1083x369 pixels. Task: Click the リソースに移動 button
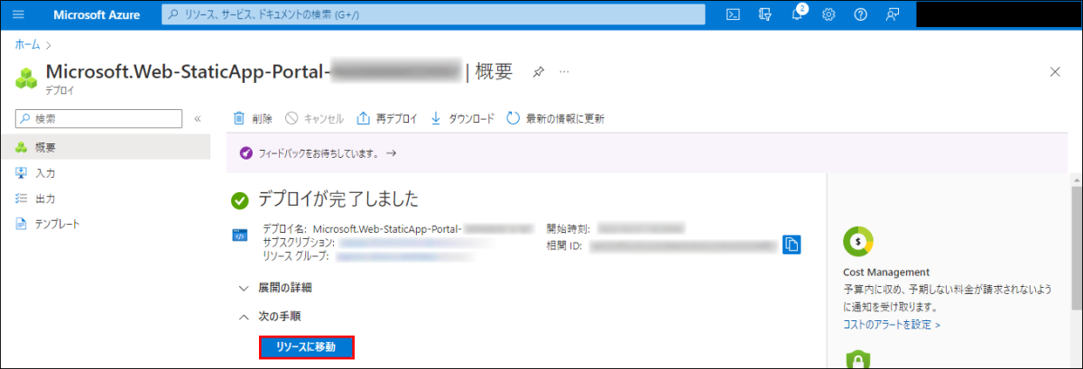point(307,347)
